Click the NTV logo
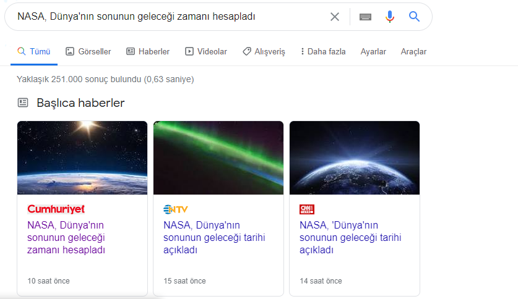Viewport: 518px width, 299px height. tap(175, 209)
